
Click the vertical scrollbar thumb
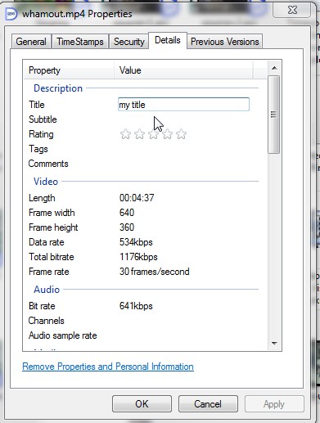[274, 115]
